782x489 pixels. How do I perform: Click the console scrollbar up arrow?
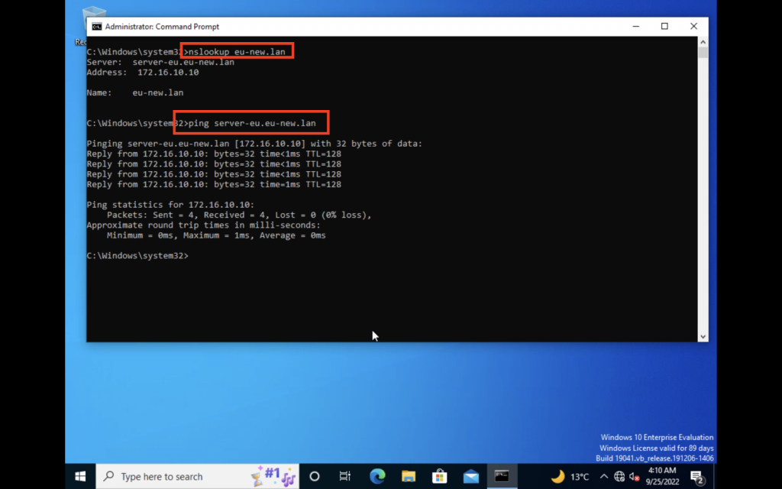click(703, 43)
